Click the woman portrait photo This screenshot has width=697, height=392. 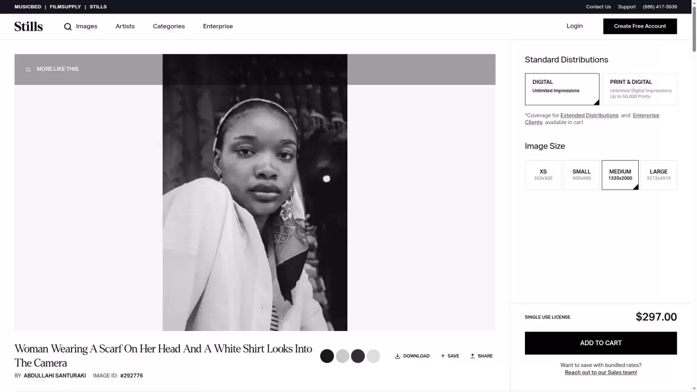(255, 207)
